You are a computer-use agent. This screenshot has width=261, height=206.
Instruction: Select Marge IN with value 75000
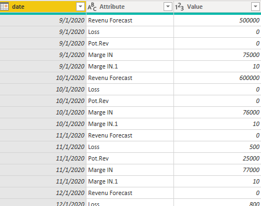point(101,55)
